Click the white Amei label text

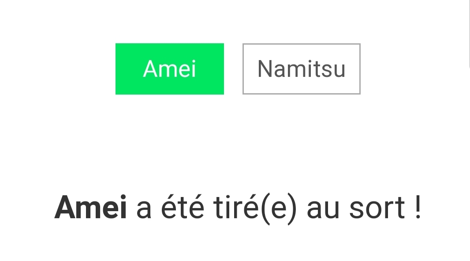(x=169, y=69)
